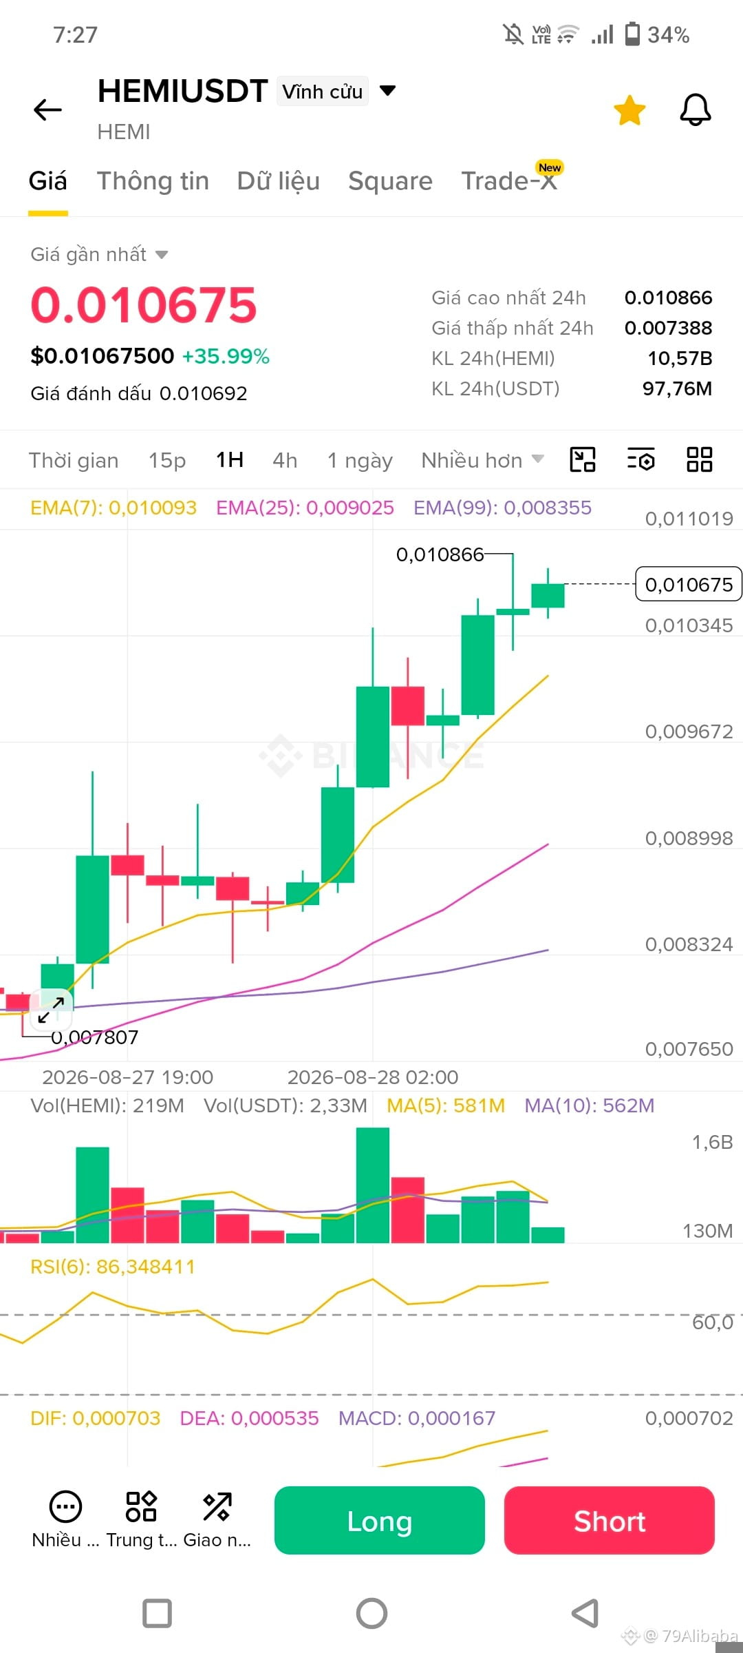Select the Thời gian chart view
Viewport: 743px width, 1653px height.
74,460
